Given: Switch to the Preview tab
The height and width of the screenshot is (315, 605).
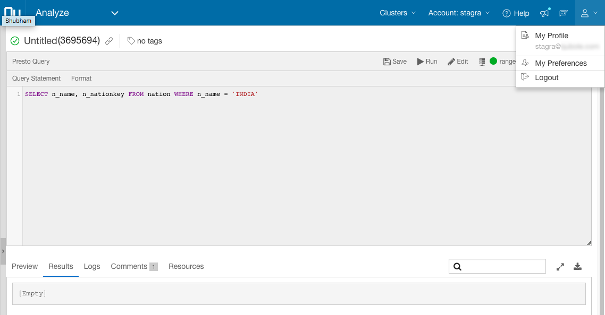Looking at the screenshot, I should pos(24,266).
